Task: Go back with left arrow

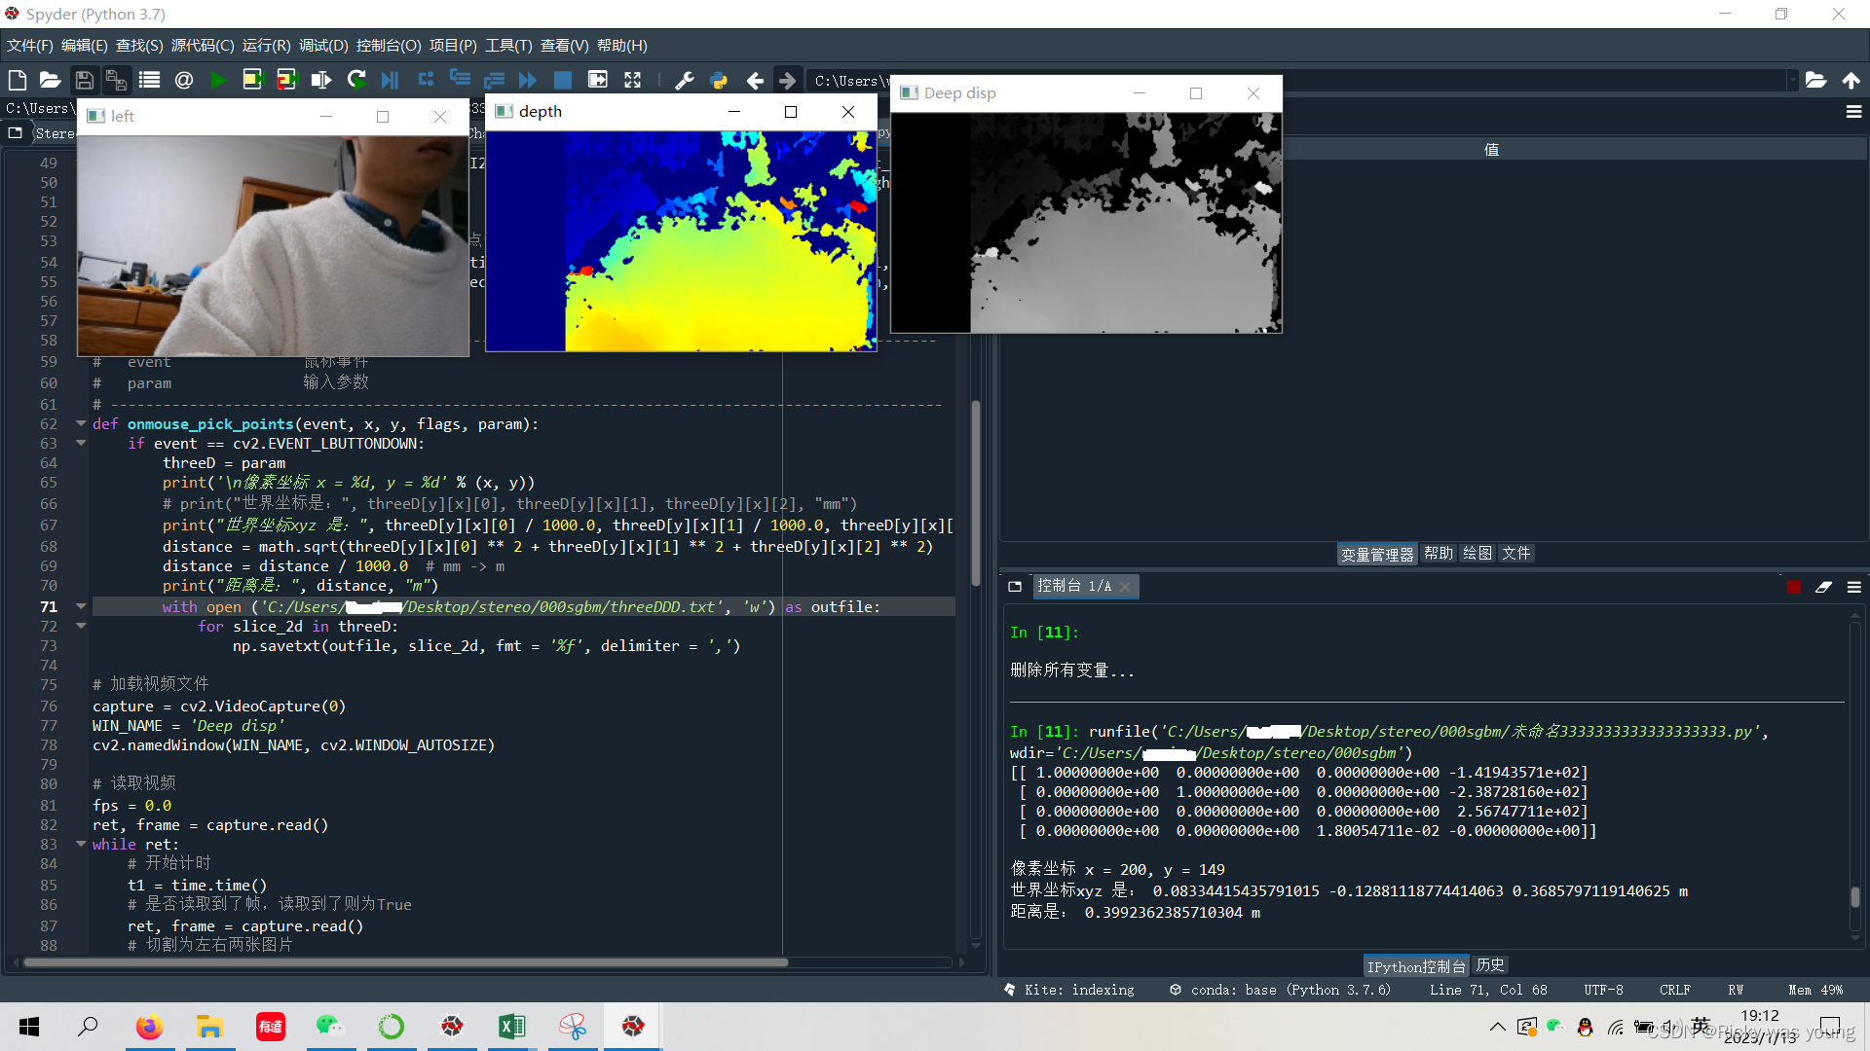Action: 755,81
